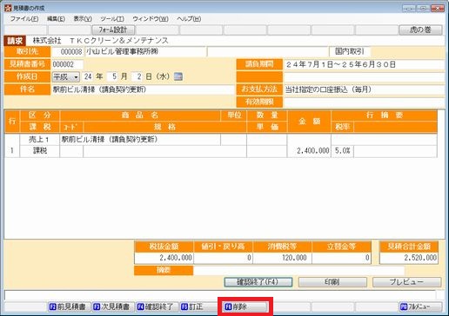Click the 次見積書 function key button
This screenshot has height=316, width=449.
(113, 306)
